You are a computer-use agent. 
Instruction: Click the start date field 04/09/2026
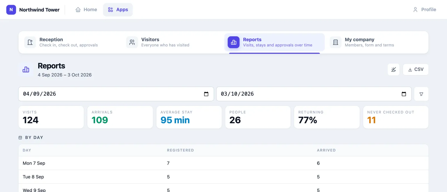pos(116,94)
